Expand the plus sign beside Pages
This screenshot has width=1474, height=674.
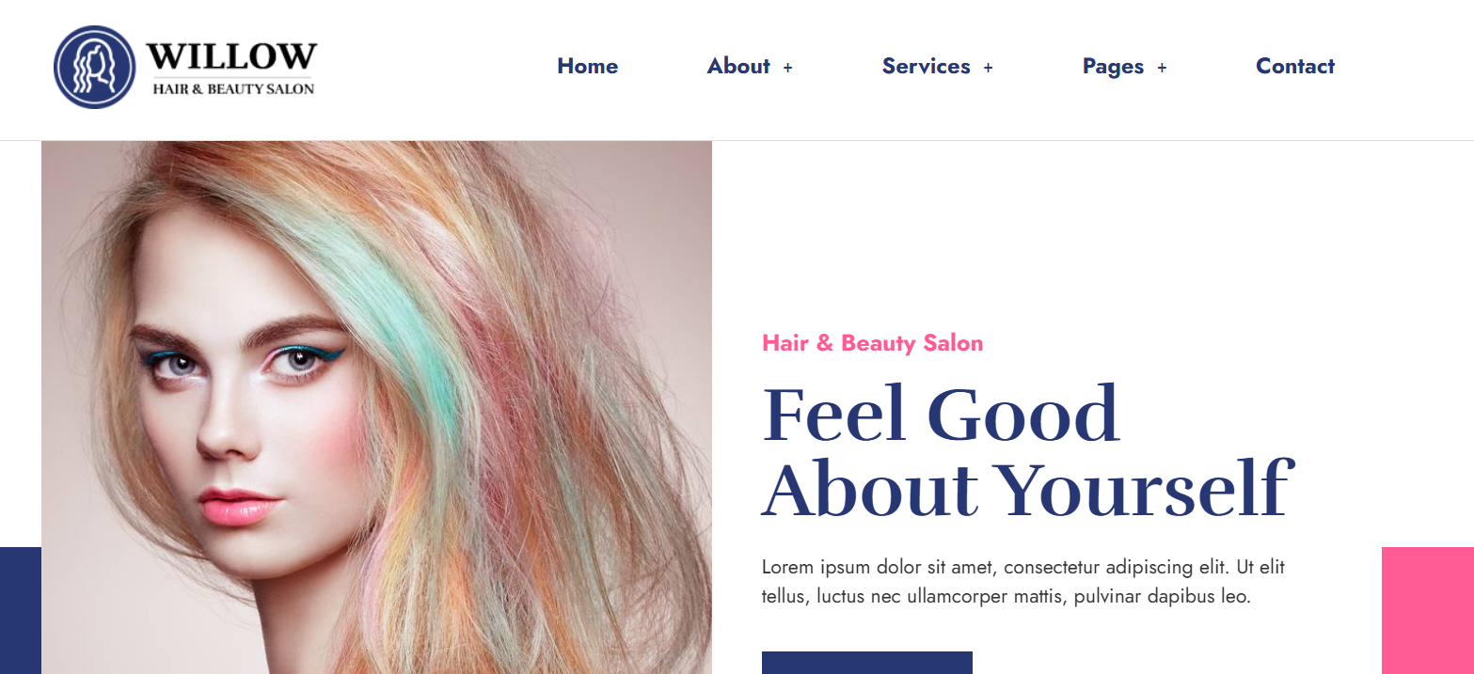[1162, 68]
